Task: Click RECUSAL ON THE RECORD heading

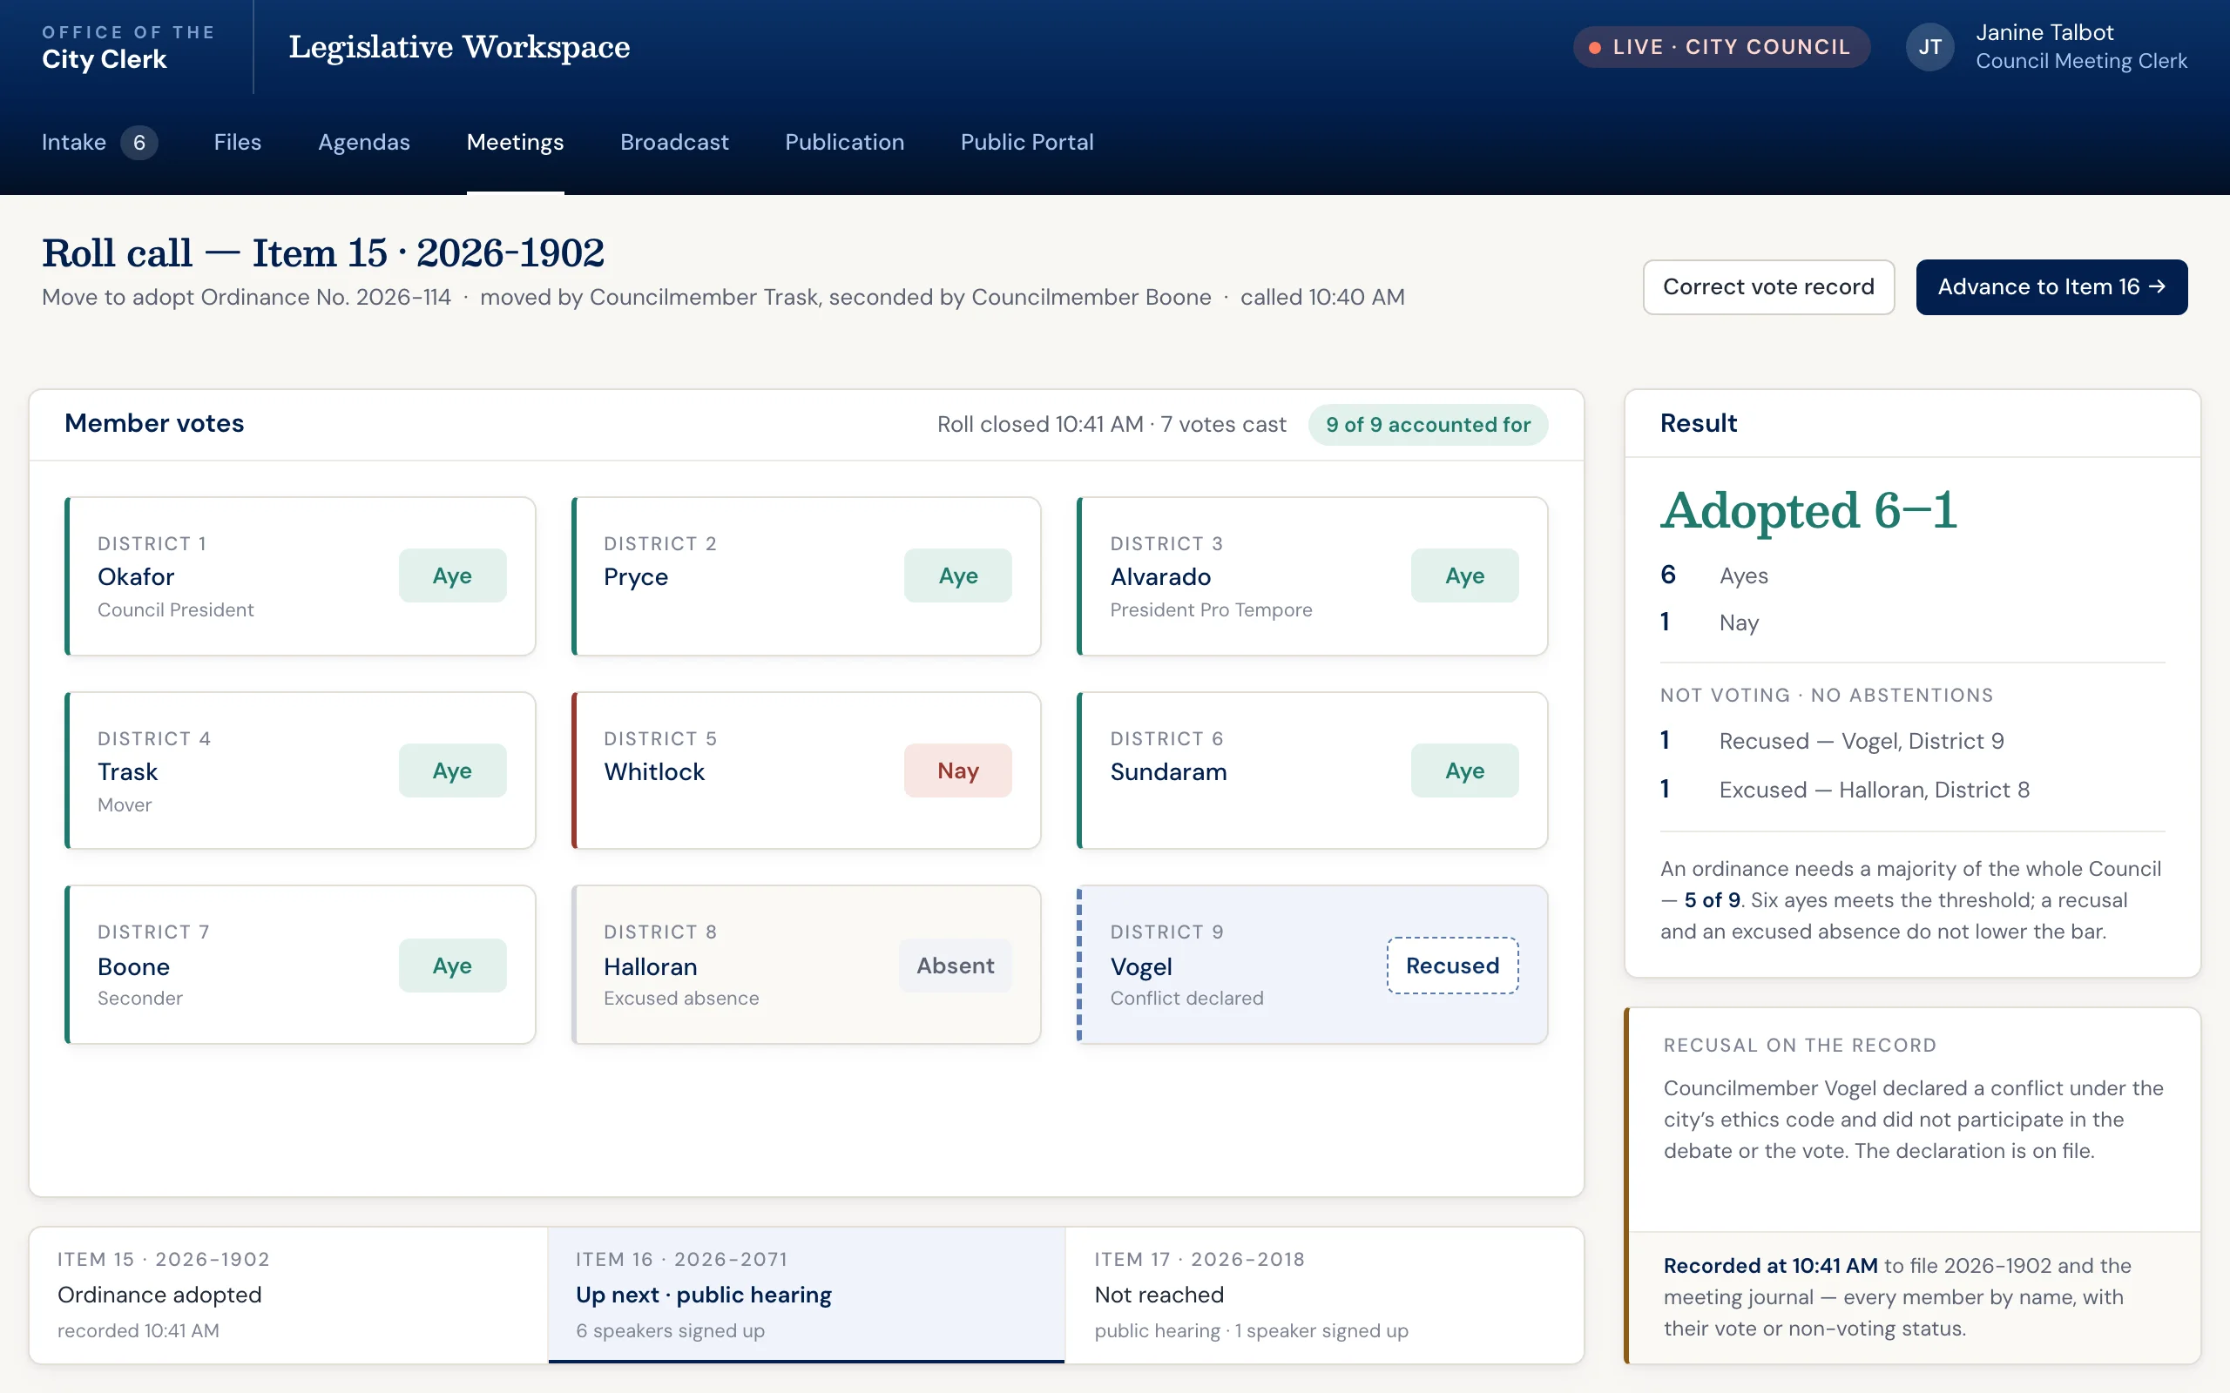Action: (1800, 1045)
